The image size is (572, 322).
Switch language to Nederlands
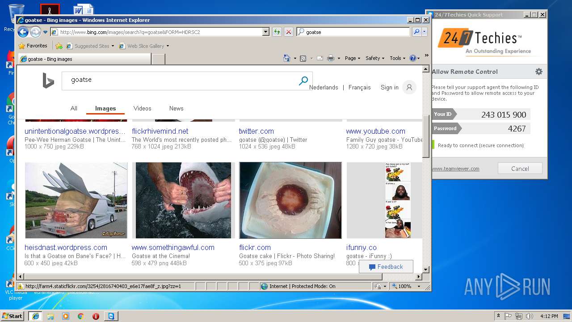tap(324, 88)
